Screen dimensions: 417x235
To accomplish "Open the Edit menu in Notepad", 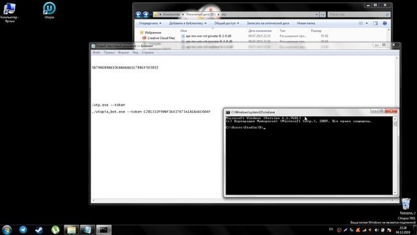I will pos(109,53).
